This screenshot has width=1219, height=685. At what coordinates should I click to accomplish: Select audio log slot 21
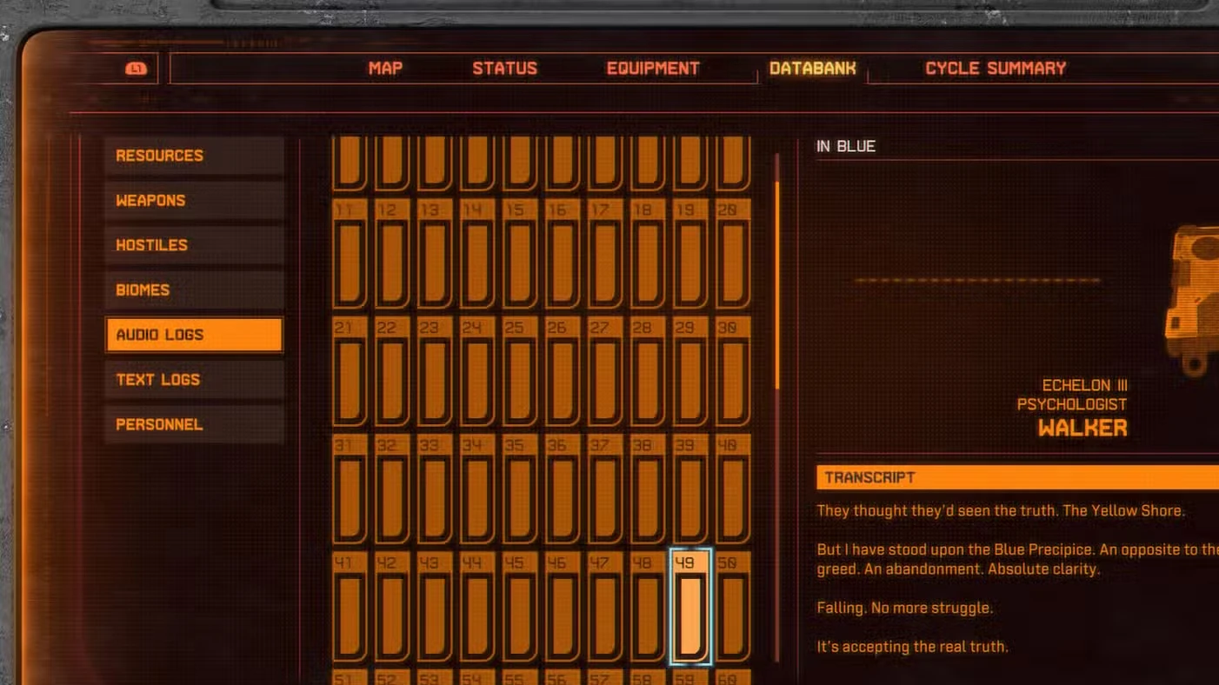[x=350, y=371]
